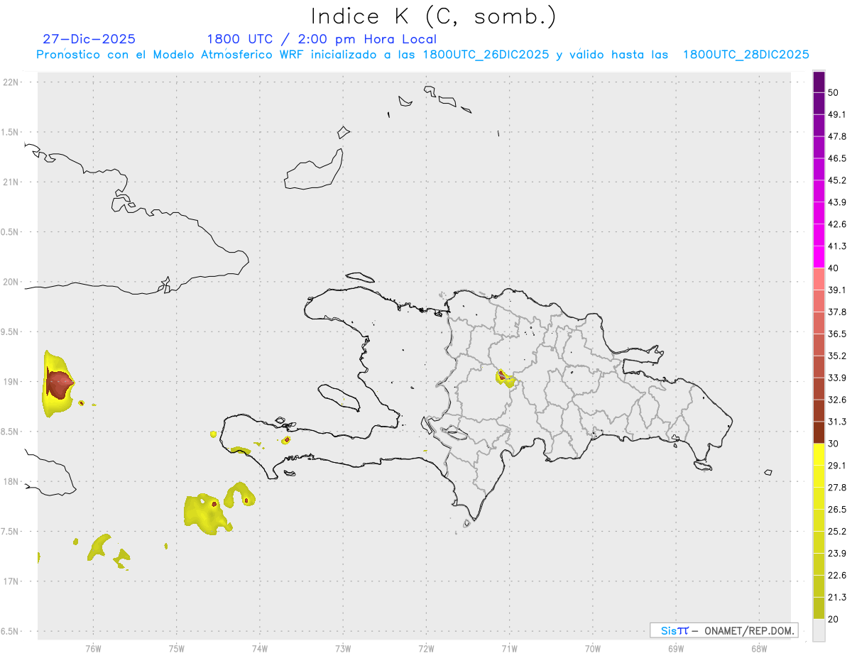
Task: Click the '73W' longitude label
Action: point(343,649)
